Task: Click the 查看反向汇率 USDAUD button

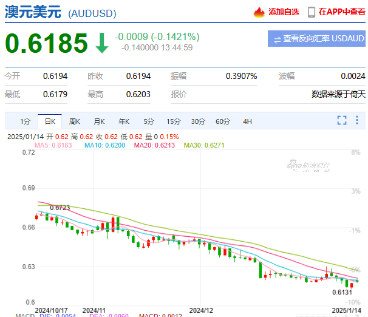Action: 316,39
